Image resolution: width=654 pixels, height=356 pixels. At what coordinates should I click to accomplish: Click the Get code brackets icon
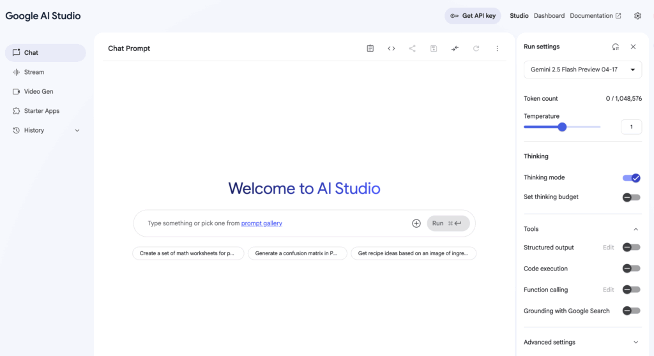[x=392, y=48]
